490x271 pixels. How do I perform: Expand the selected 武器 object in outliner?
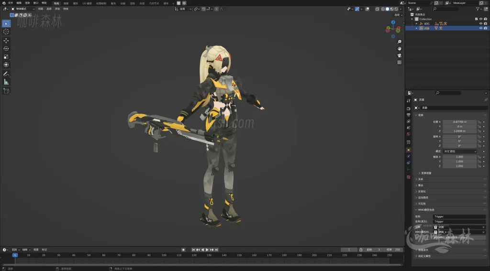click(x=417, y=28)
